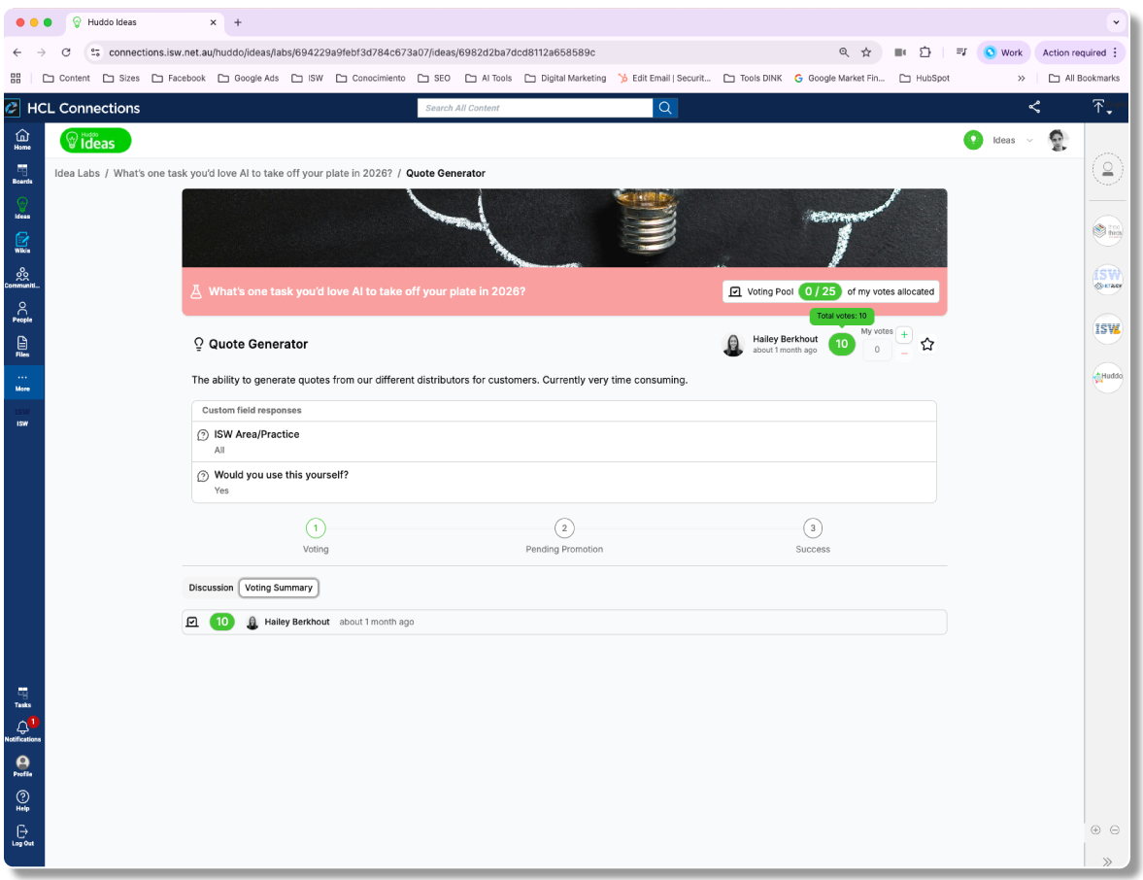The image size is (1143, 880).
Task: Click the Would you use this help icon
Action: (x=203, y=476)
